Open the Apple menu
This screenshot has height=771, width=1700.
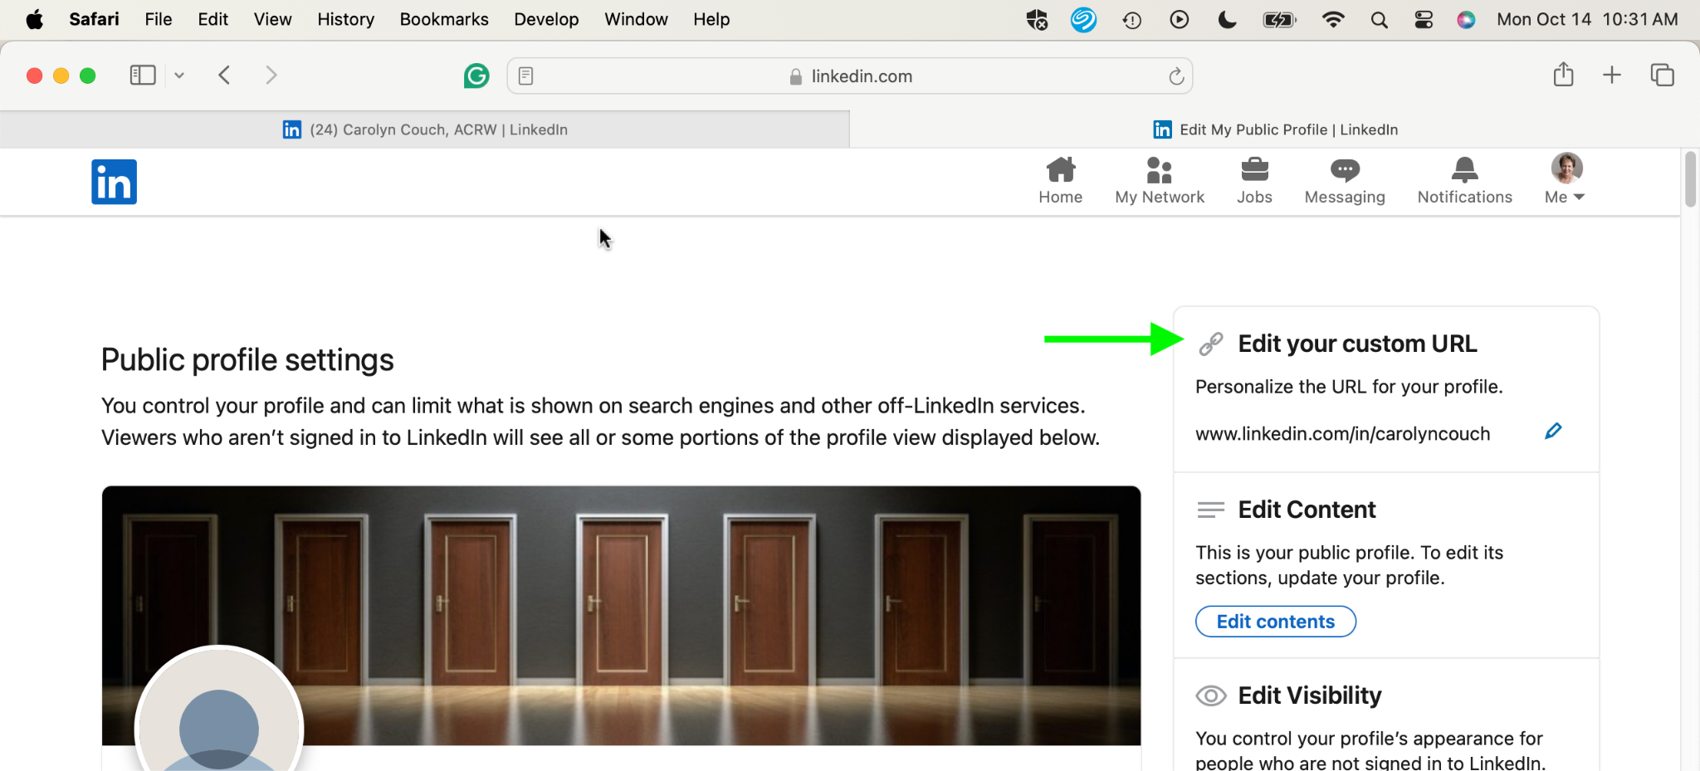34,19
